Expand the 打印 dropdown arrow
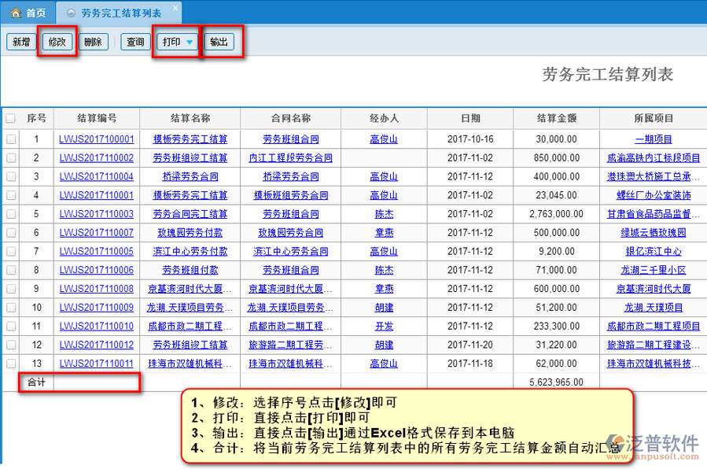Screen dimensions: 707x469 (190, 42)
